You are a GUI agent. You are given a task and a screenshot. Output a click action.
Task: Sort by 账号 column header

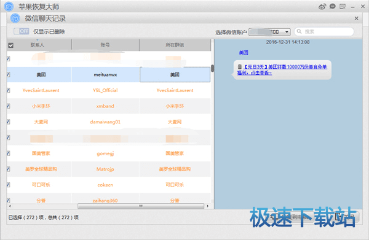tap(105, 45)
